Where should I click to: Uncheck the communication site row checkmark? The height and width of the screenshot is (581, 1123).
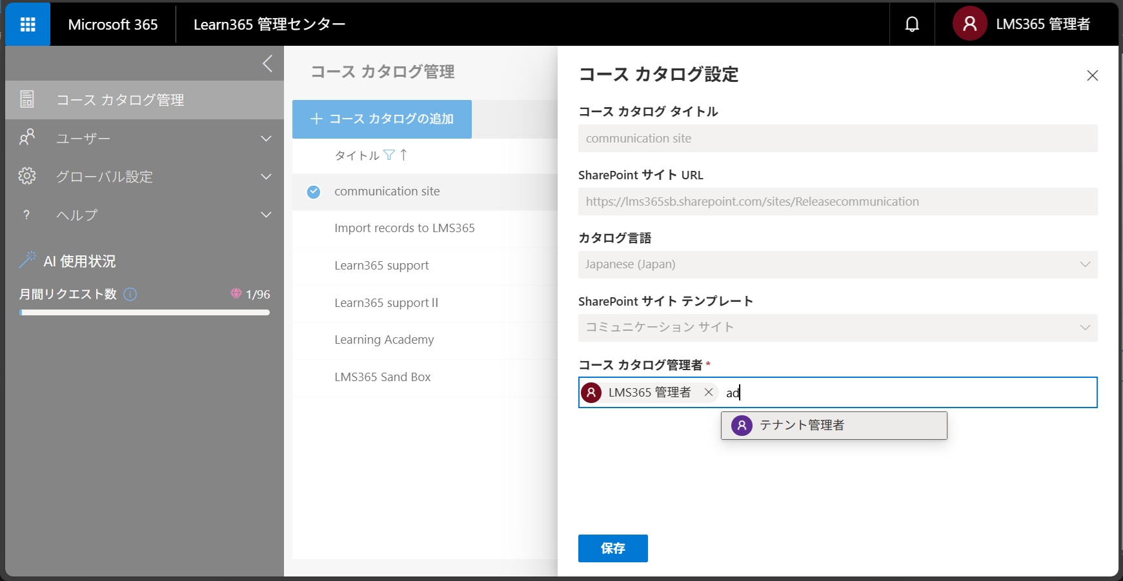[314, 192]
